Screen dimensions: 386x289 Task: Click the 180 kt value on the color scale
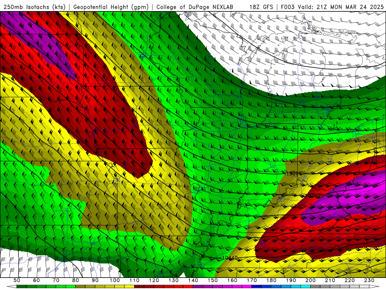[271, 280]
